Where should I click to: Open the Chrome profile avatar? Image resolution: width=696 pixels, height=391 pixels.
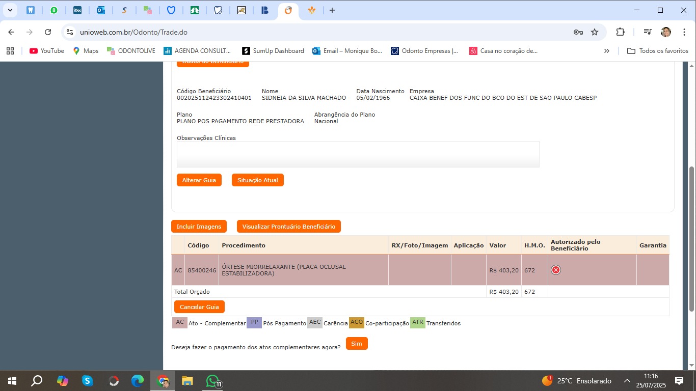666,32
